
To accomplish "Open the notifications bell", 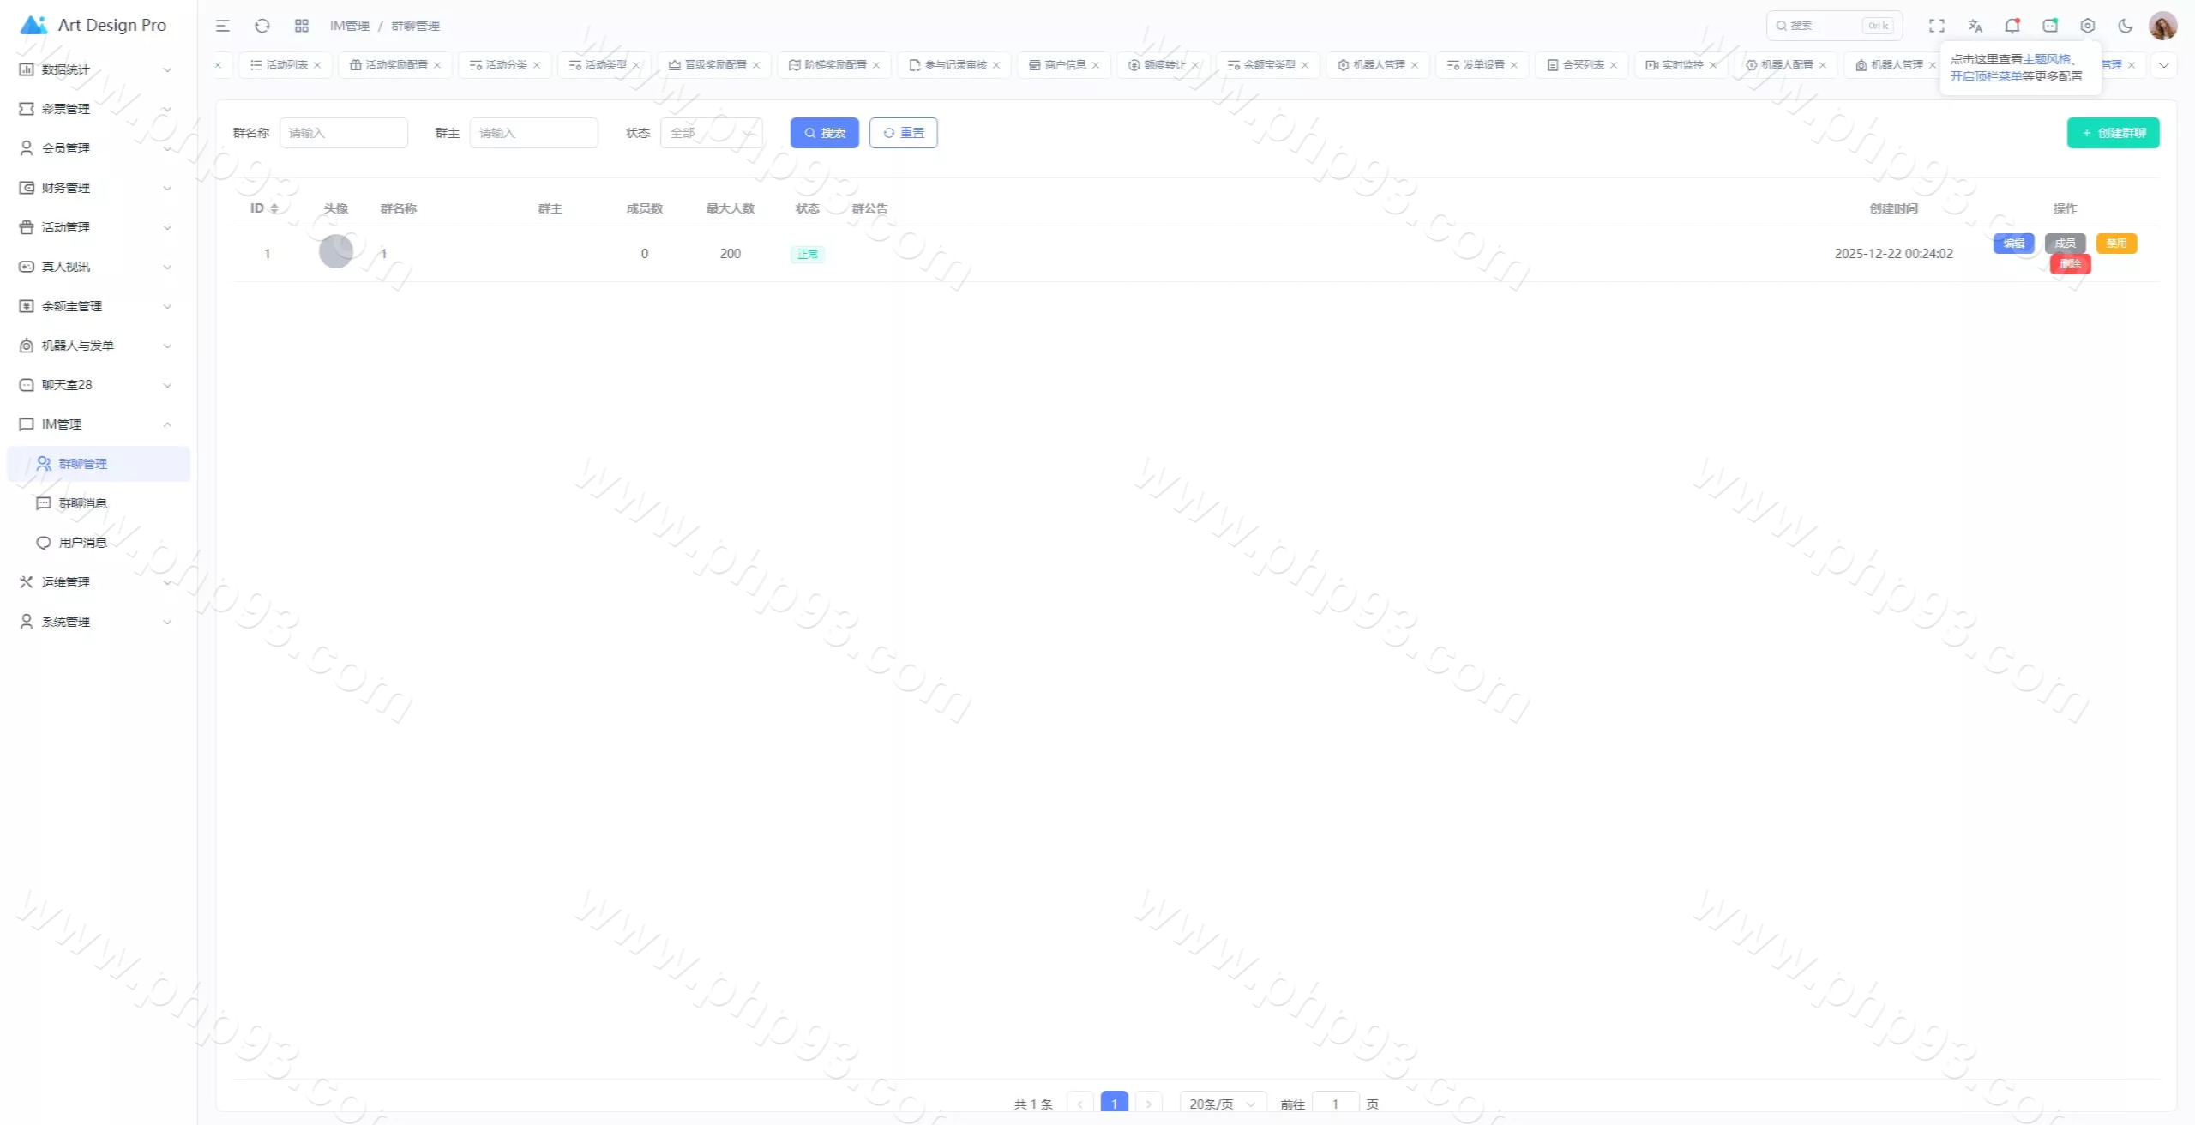I will [x=2012, y=26].
